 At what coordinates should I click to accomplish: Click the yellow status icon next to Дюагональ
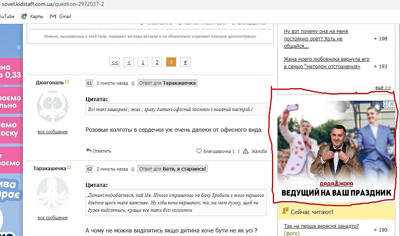(x=67, y=82)
